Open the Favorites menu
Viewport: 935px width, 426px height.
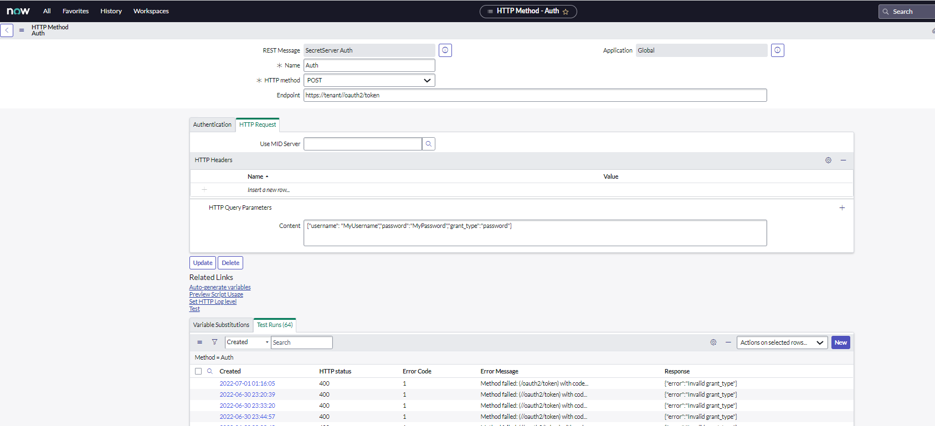click(76, 11)
